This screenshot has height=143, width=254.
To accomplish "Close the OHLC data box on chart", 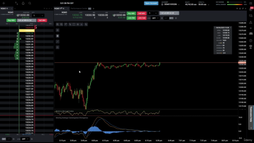I will pyautogui.click(x=231, y=27).
